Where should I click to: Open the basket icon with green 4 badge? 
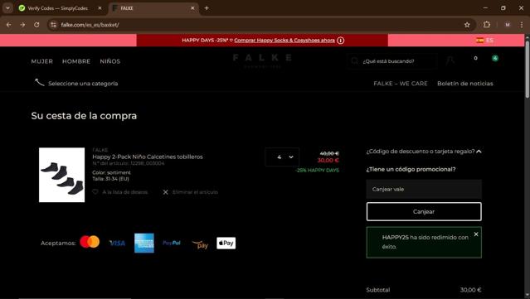point(495,58)
